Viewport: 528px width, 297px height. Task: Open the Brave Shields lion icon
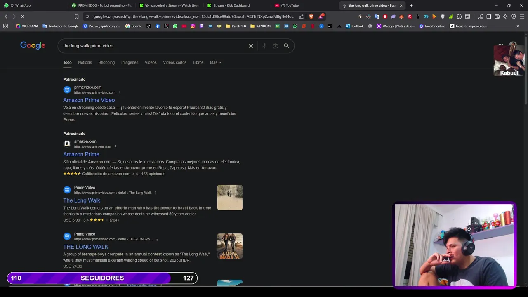coord(311,16)
